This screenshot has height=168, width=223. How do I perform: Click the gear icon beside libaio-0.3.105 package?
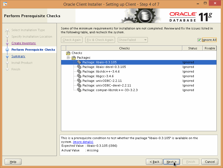click(x=79, y=62)
